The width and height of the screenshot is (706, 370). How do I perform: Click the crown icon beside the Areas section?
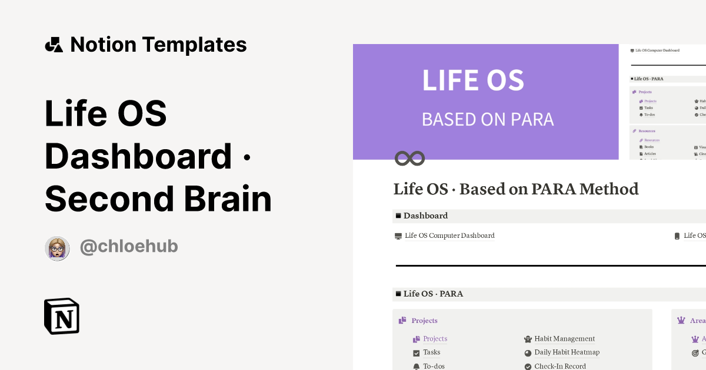click(x=681, y=320)
